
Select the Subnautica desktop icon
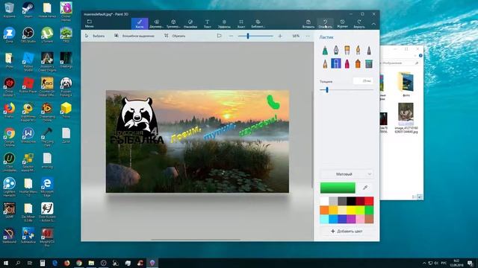(x=28, y=236)
